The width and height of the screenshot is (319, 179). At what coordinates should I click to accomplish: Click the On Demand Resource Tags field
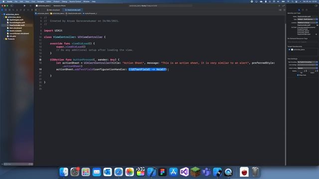tap(303, 42)
